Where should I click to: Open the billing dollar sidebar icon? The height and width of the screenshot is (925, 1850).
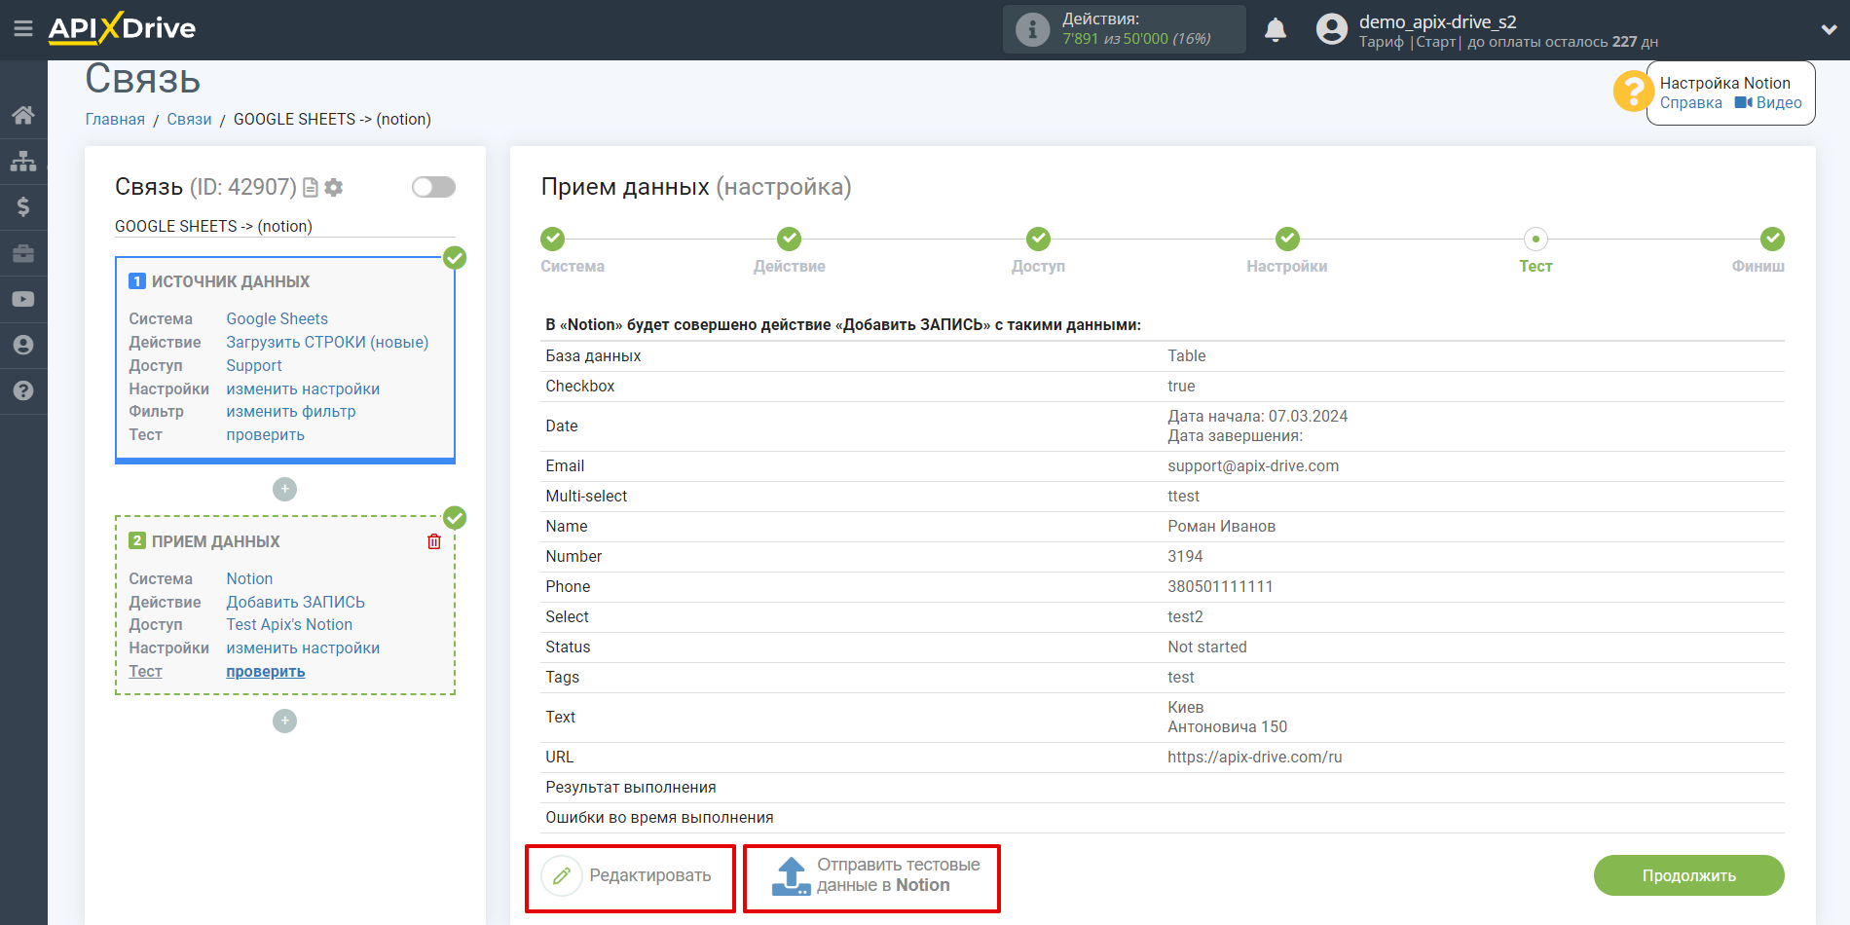coord(23,206)
